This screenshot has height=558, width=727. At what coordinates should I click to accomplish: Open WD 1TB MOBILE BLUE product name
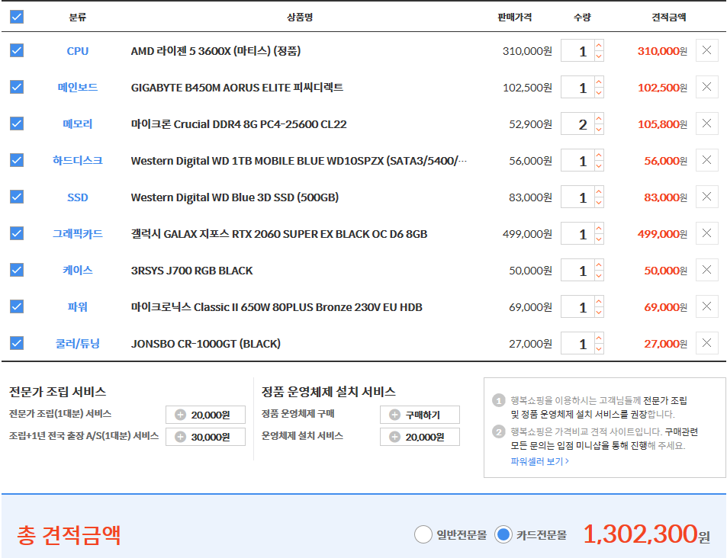coord(298,161)
